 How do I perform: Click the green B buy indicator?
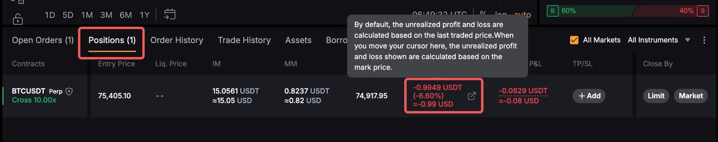(x=553, y=11)
